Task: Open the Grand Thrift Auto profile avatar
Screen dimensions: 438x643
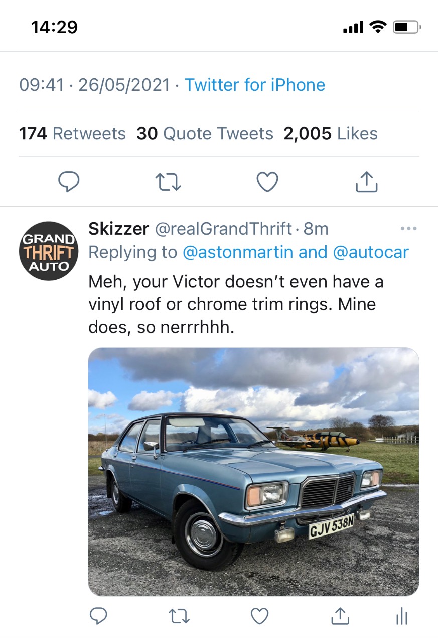Action: [x=49, y=251]
